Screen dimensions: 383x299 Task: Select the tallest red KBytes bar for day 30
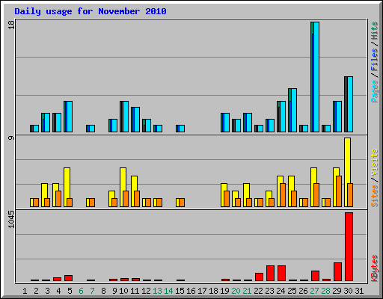[x=349, y=247]
